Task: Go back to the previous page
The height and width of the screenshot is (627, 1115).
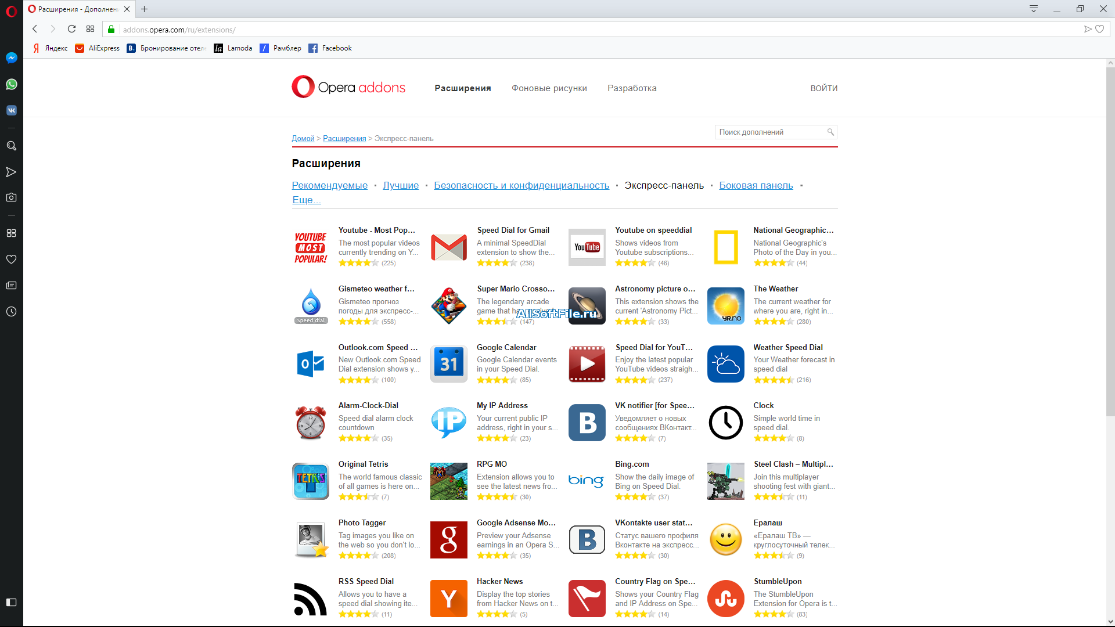Action: click(35, 29)
